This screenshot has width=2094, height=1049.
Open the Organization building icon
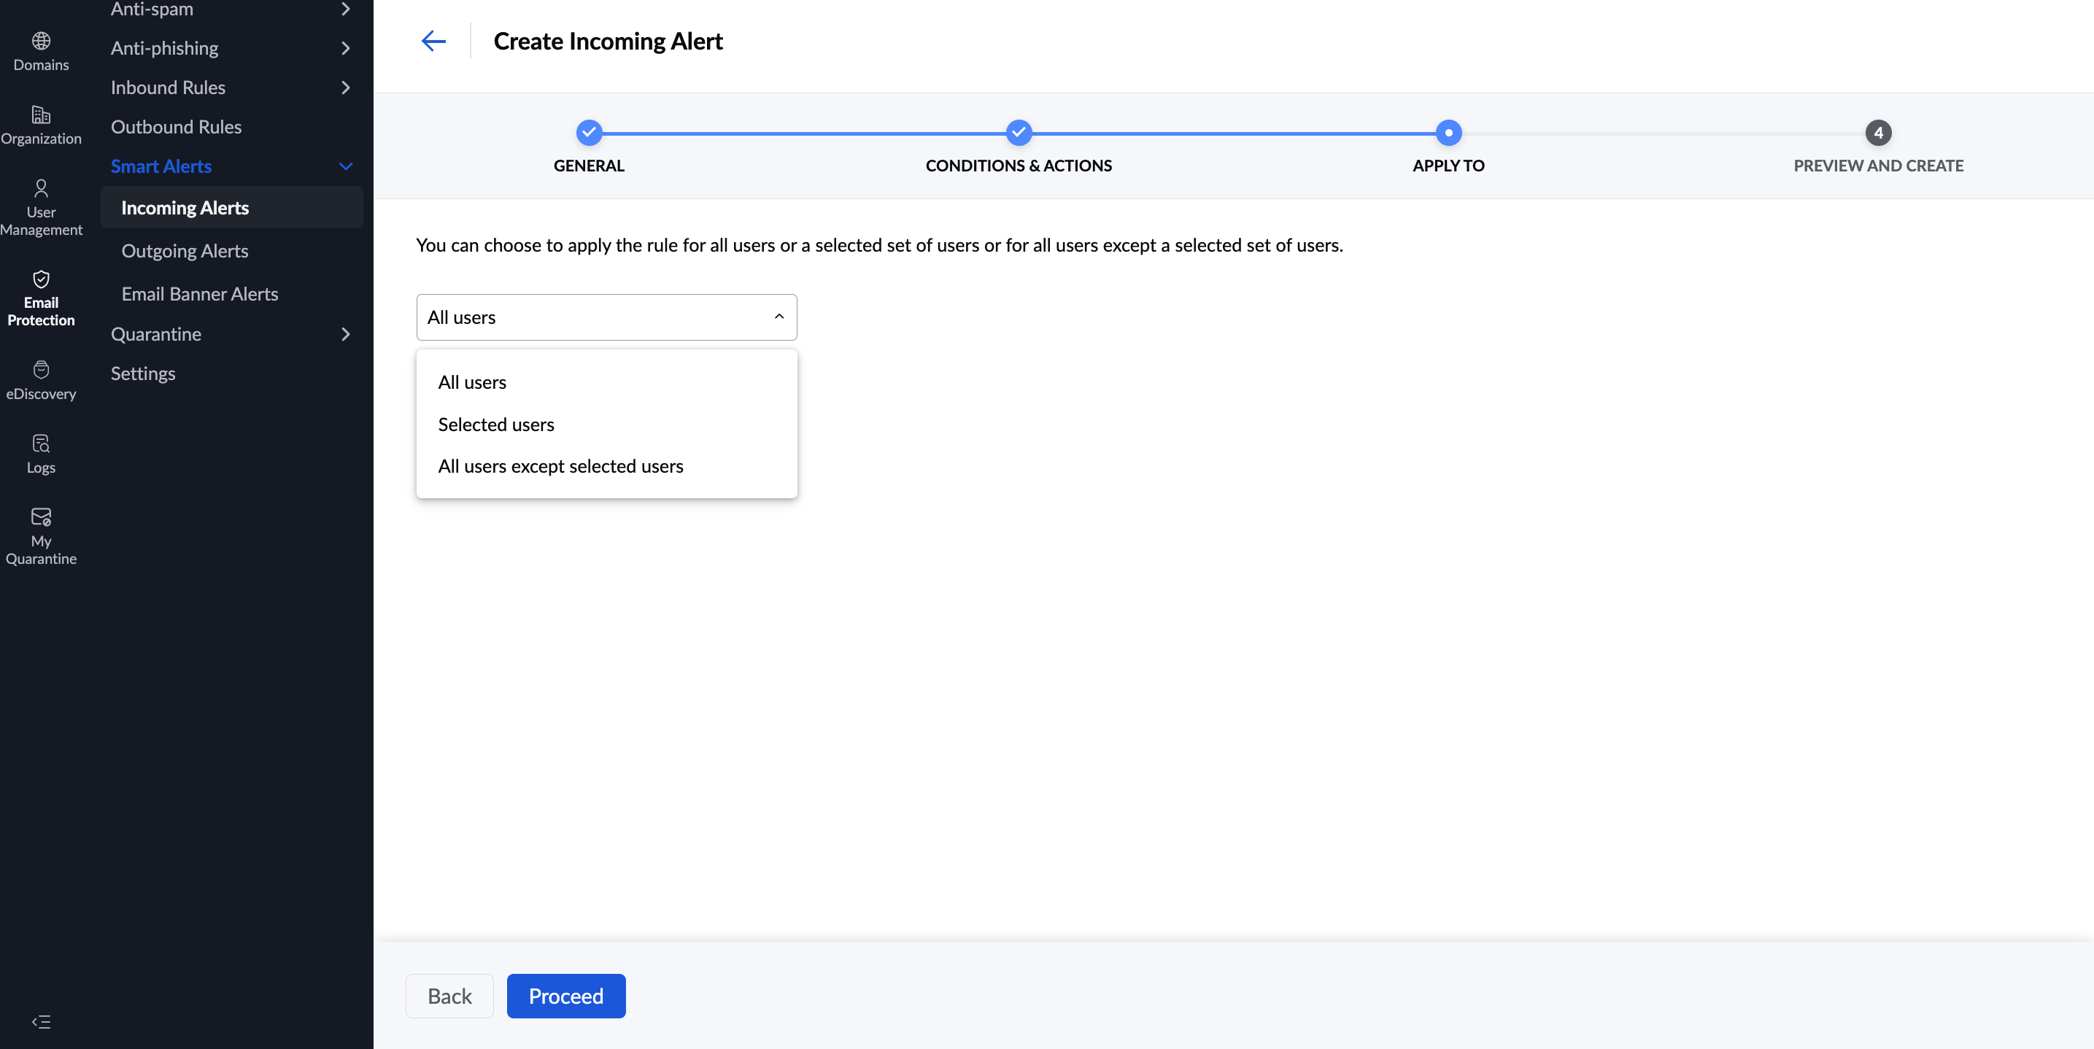tap(41, 115)
